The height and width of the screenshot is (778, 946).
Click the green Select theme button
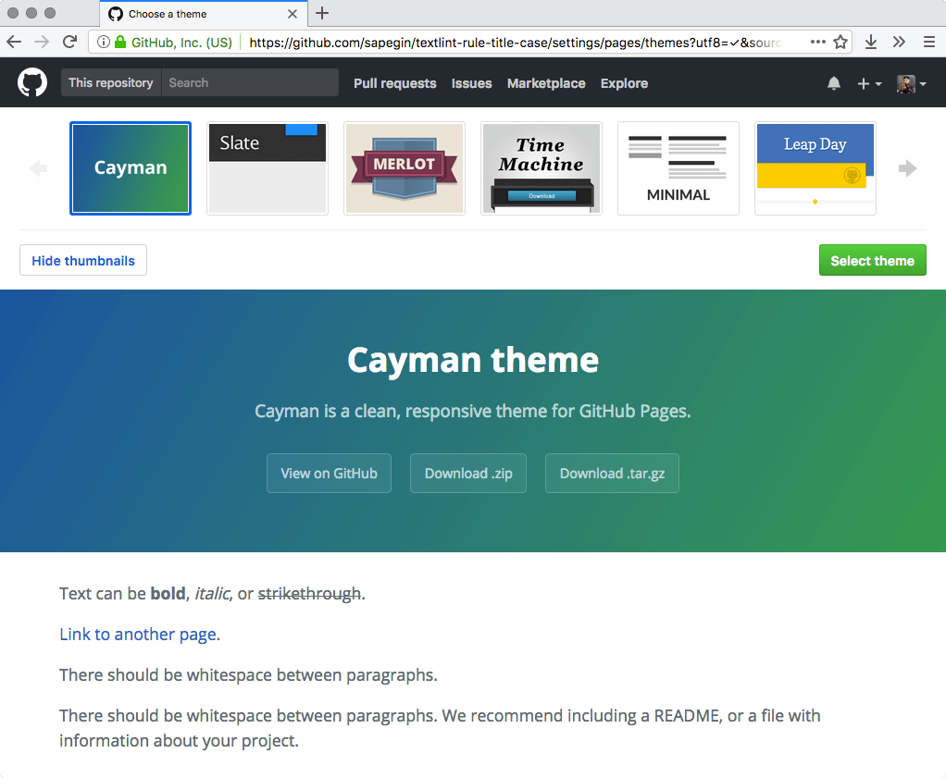click(x=871, y=260)
